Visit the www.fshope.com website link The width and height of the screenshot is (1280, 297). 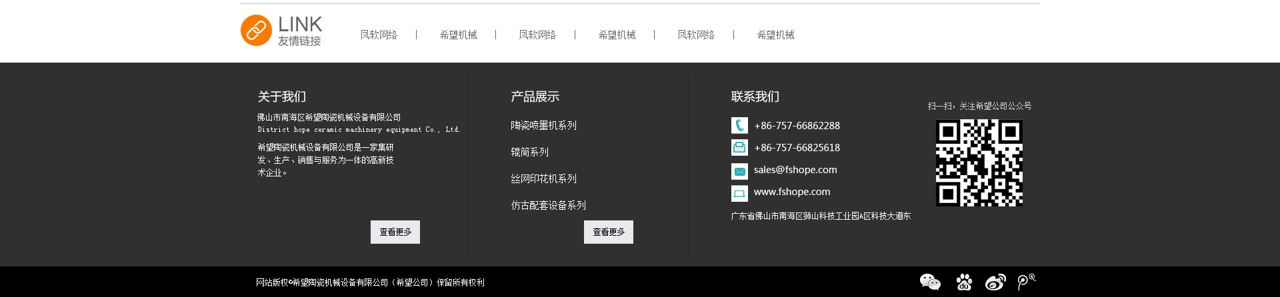(x=792, y=192)
